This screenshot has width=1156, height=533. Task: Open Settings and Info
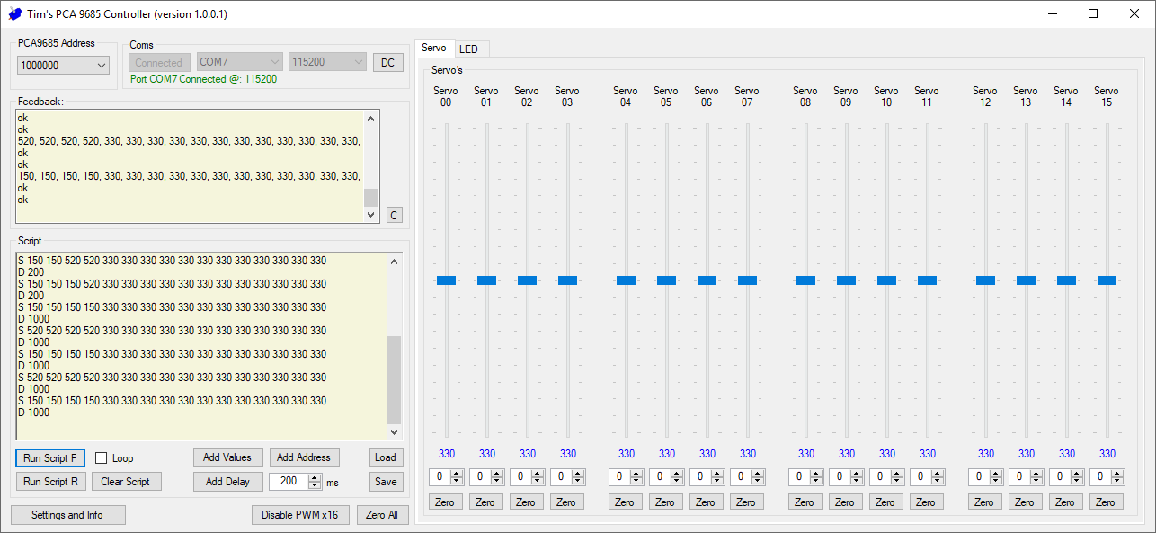(67, 515)
